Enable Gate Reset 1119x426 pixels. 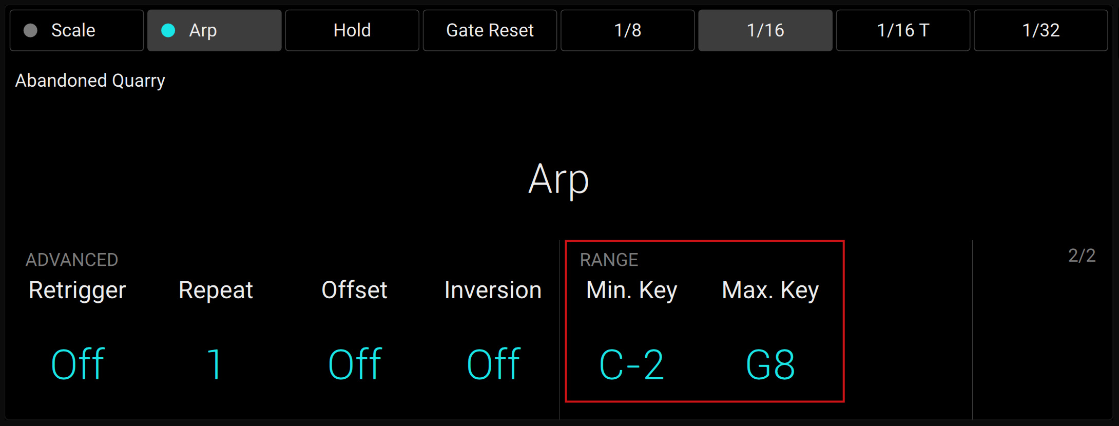[489, 30]
